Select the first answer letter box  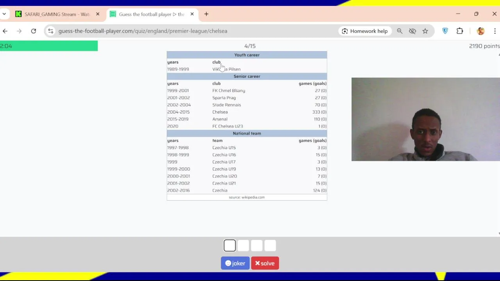[x=230, y=245]
